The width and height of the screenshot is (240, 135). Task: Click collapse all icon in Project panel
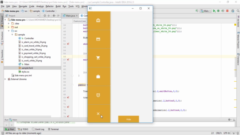pos(49,16)
